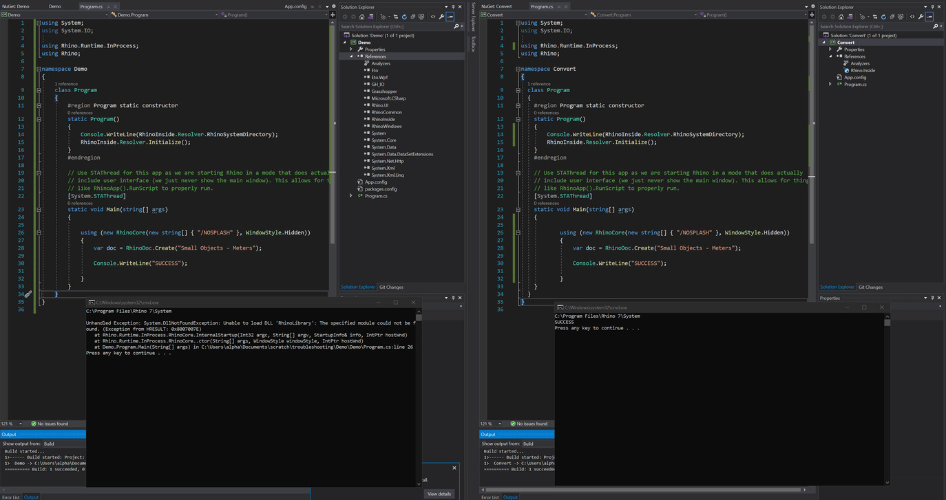Click Show All Files icon in left Solution Explorer
946x500 pixels.
tap(421, 17)
